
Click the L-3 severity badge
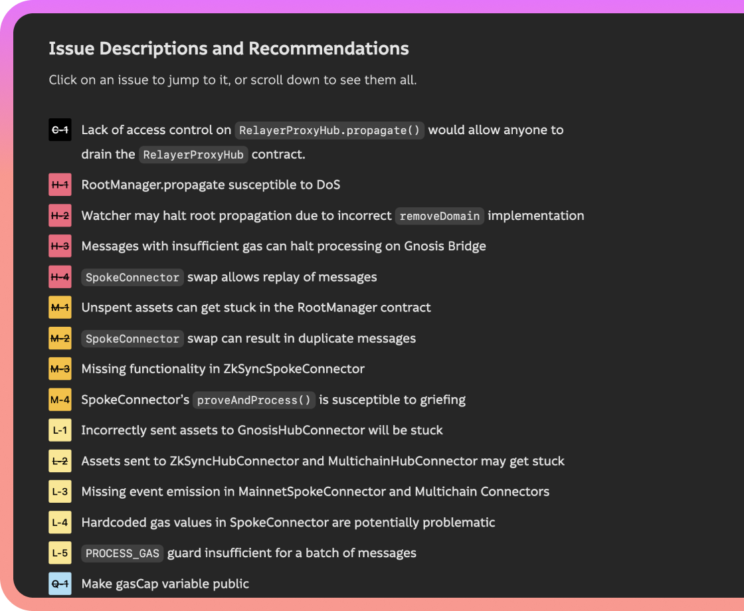pos(60,491)
